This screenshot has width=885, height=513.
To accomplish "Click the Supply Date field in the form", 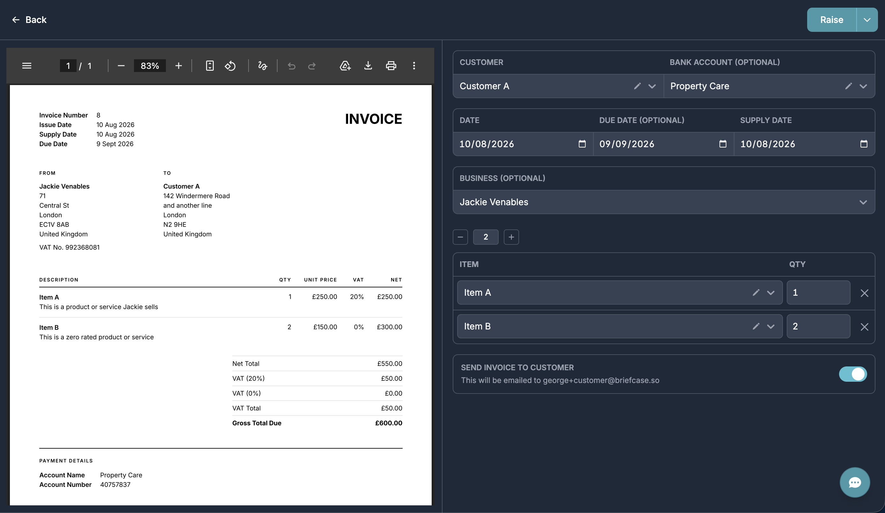I will [x=804, y=144].
